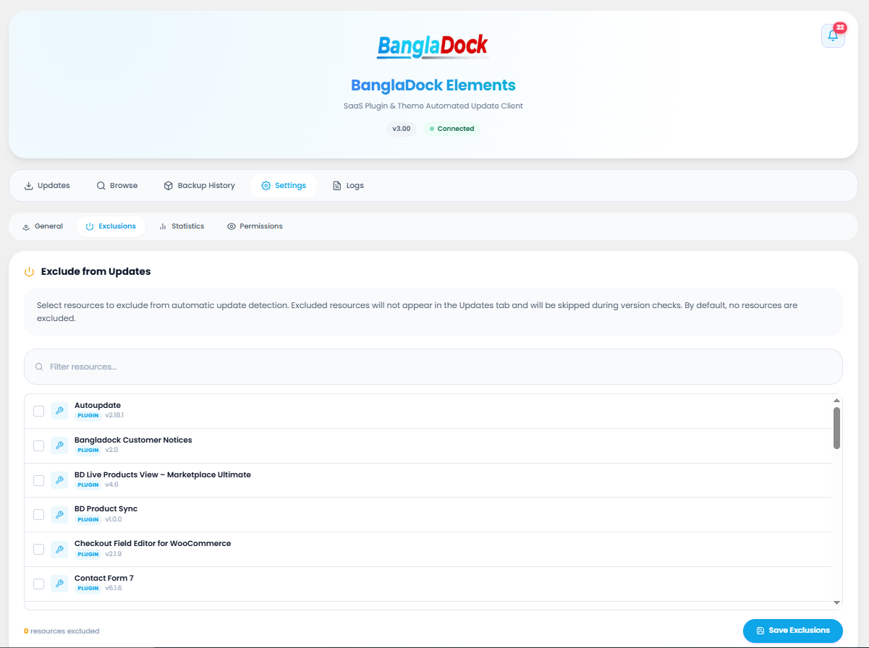Screen dimensions: 869x648
Task: Click the wrench icon beside BD Live Products View
Action: [59, 480]
